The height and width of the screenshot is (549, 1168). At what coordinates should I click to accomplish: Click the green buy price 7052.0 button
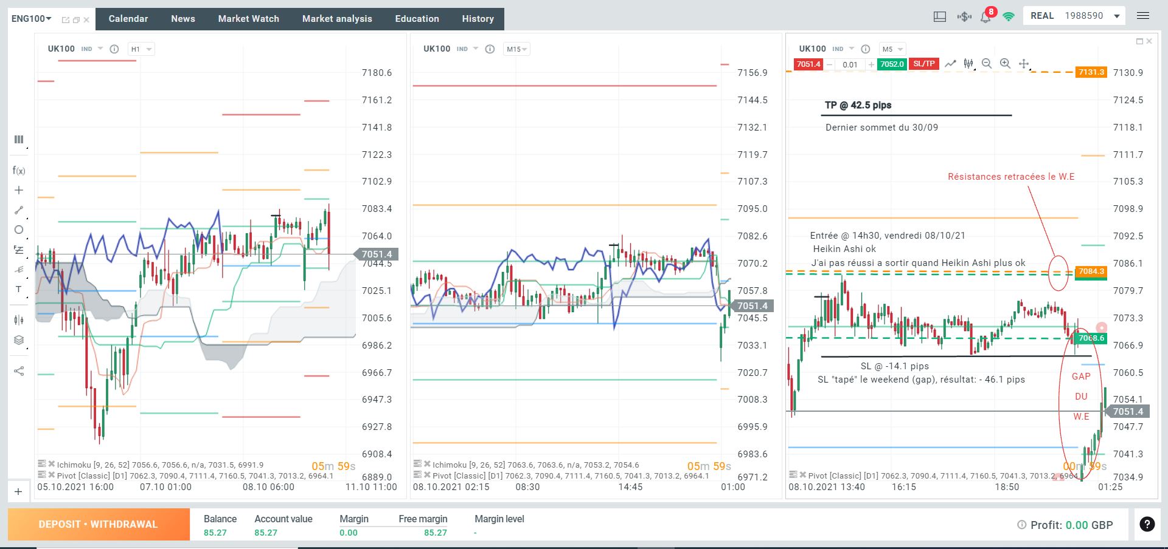click(x=891, y=64)
